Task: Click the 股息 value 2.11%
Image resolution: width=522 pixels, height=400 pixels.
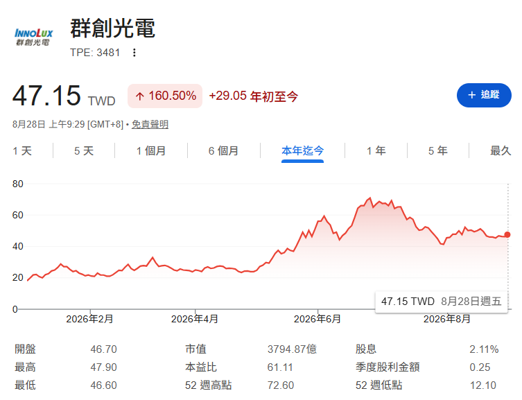Action: tap(484, 349)
